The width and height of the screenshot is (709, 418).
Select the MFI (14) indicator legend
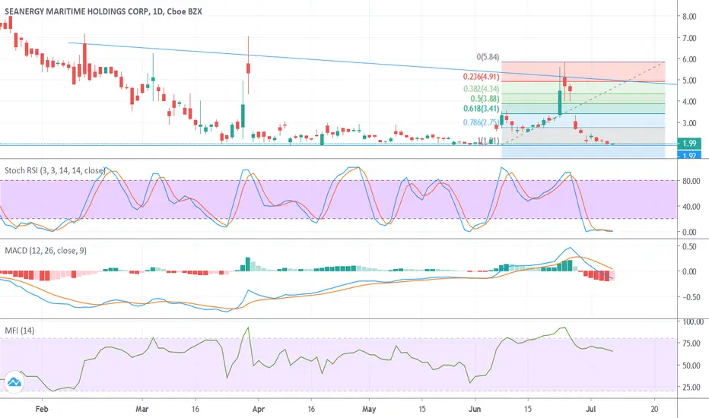(x=20, y=331)
